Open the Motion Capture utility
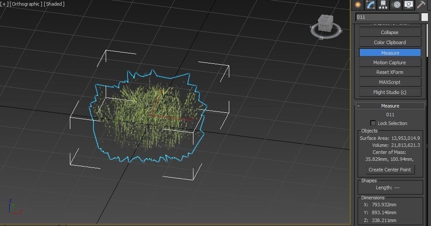The image size is (431, 226). pyautogui.click(x=390, y=63)
